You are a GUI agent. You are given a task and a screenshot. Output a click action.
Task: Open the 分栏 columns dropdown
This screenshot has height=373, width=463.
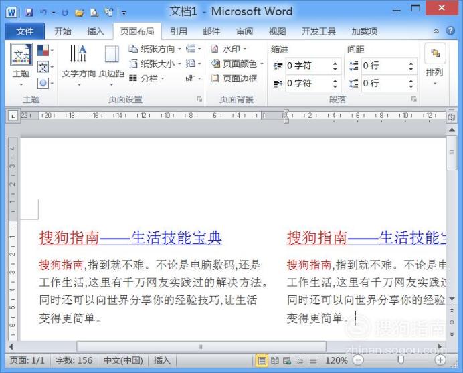click(x=147, y=78)
